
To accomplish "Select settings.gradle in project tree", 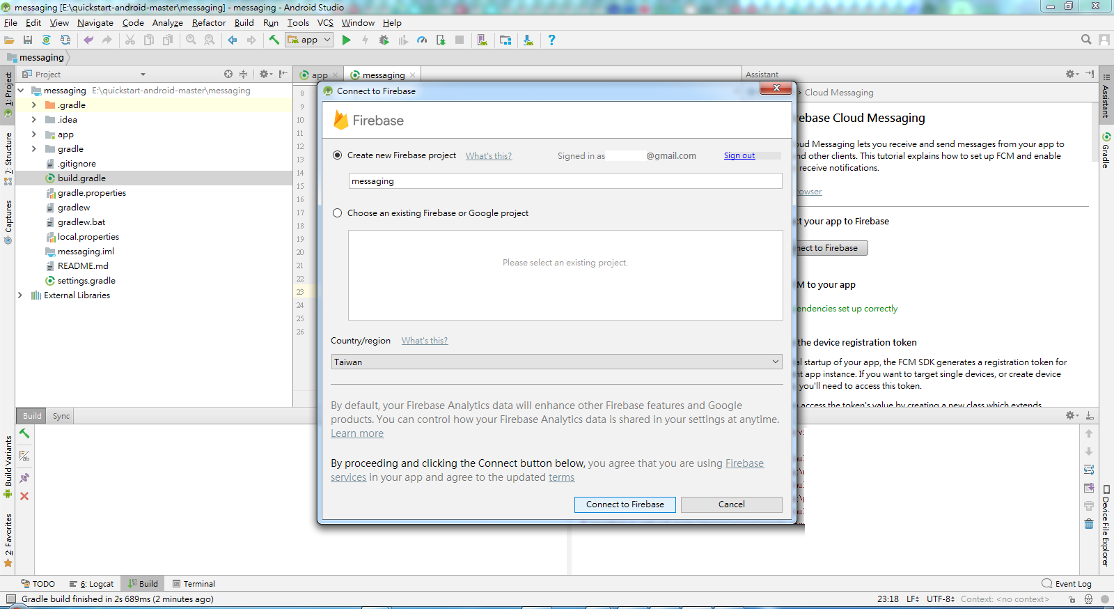I will [x=86, y=281].
